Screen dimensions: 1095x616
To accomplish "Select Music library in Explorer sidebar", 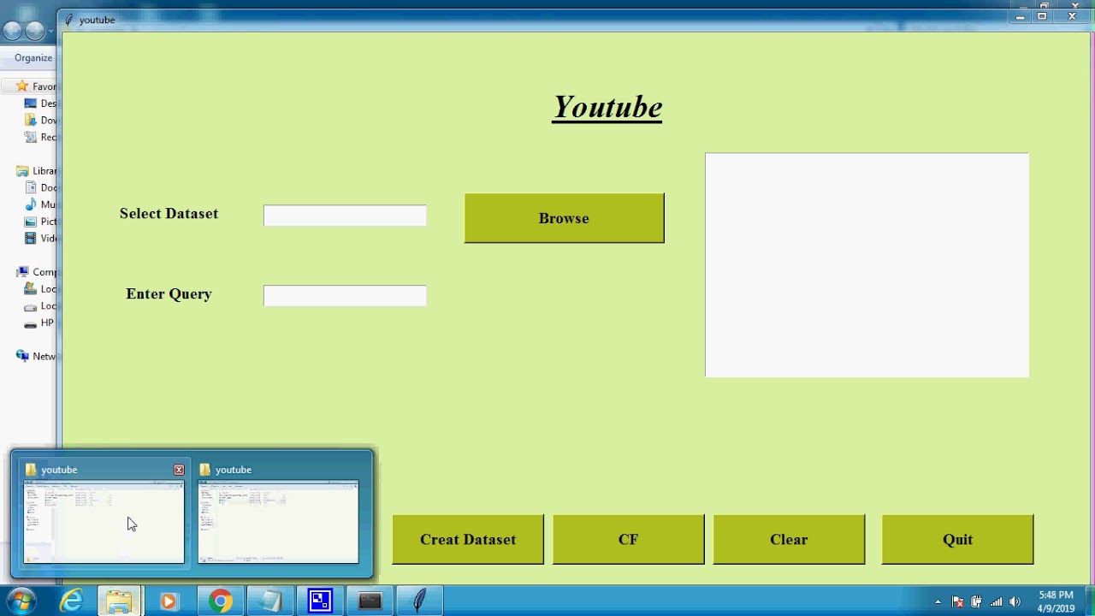I will point(40,204).
